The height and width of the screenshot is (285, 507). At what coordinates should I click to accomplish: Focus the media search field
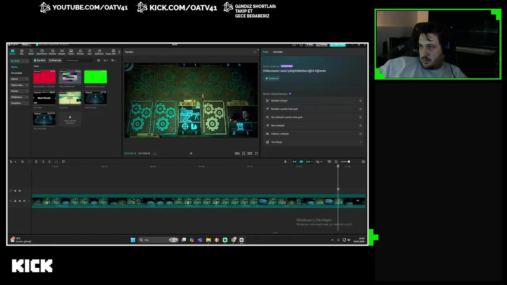tap(78, 60)
